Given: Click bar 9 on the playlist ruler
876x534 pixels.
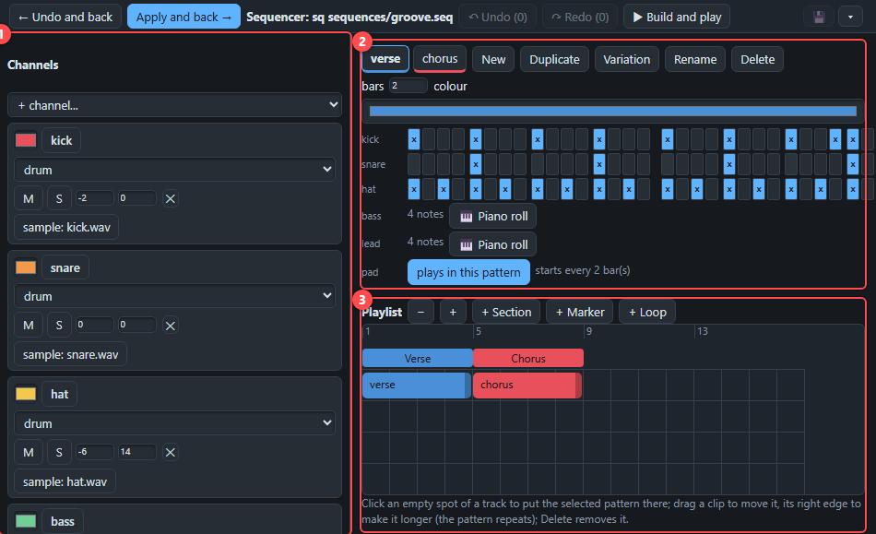Looking at the screenshot, I should point(589,331).
